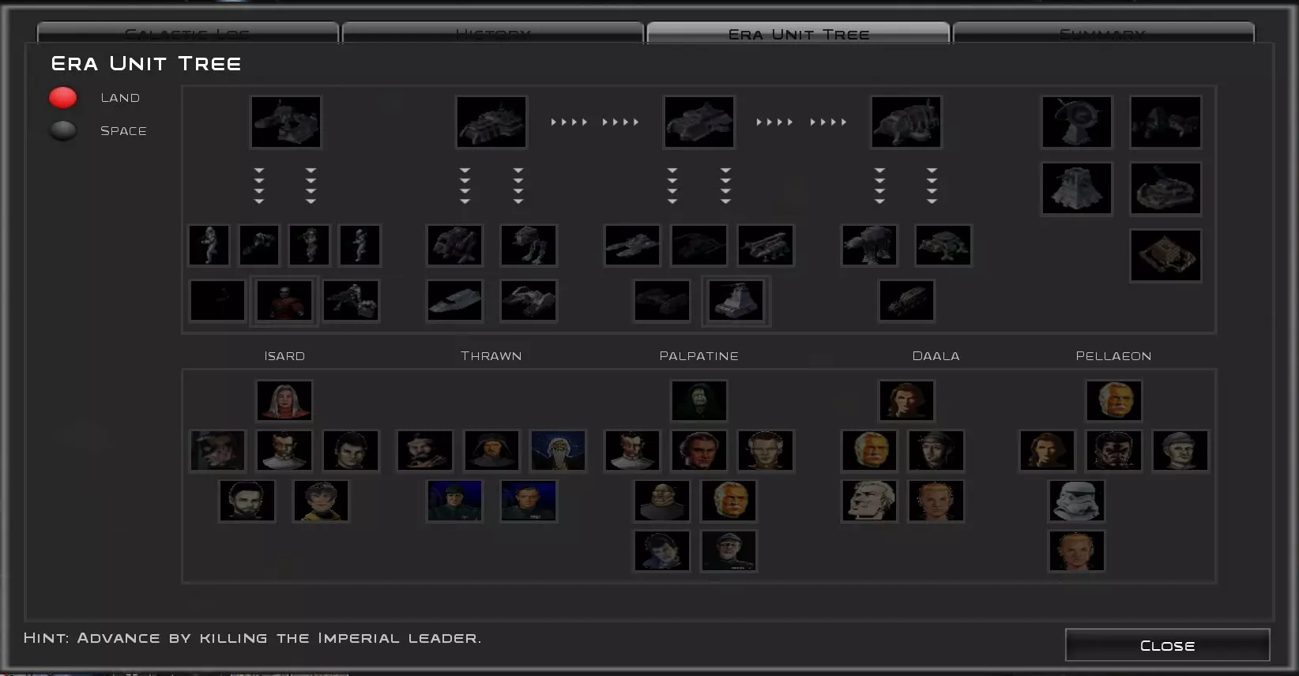Switch to the Summary tab
The width and height of the screenshot is (1299, 676).
click(1103, 34)
